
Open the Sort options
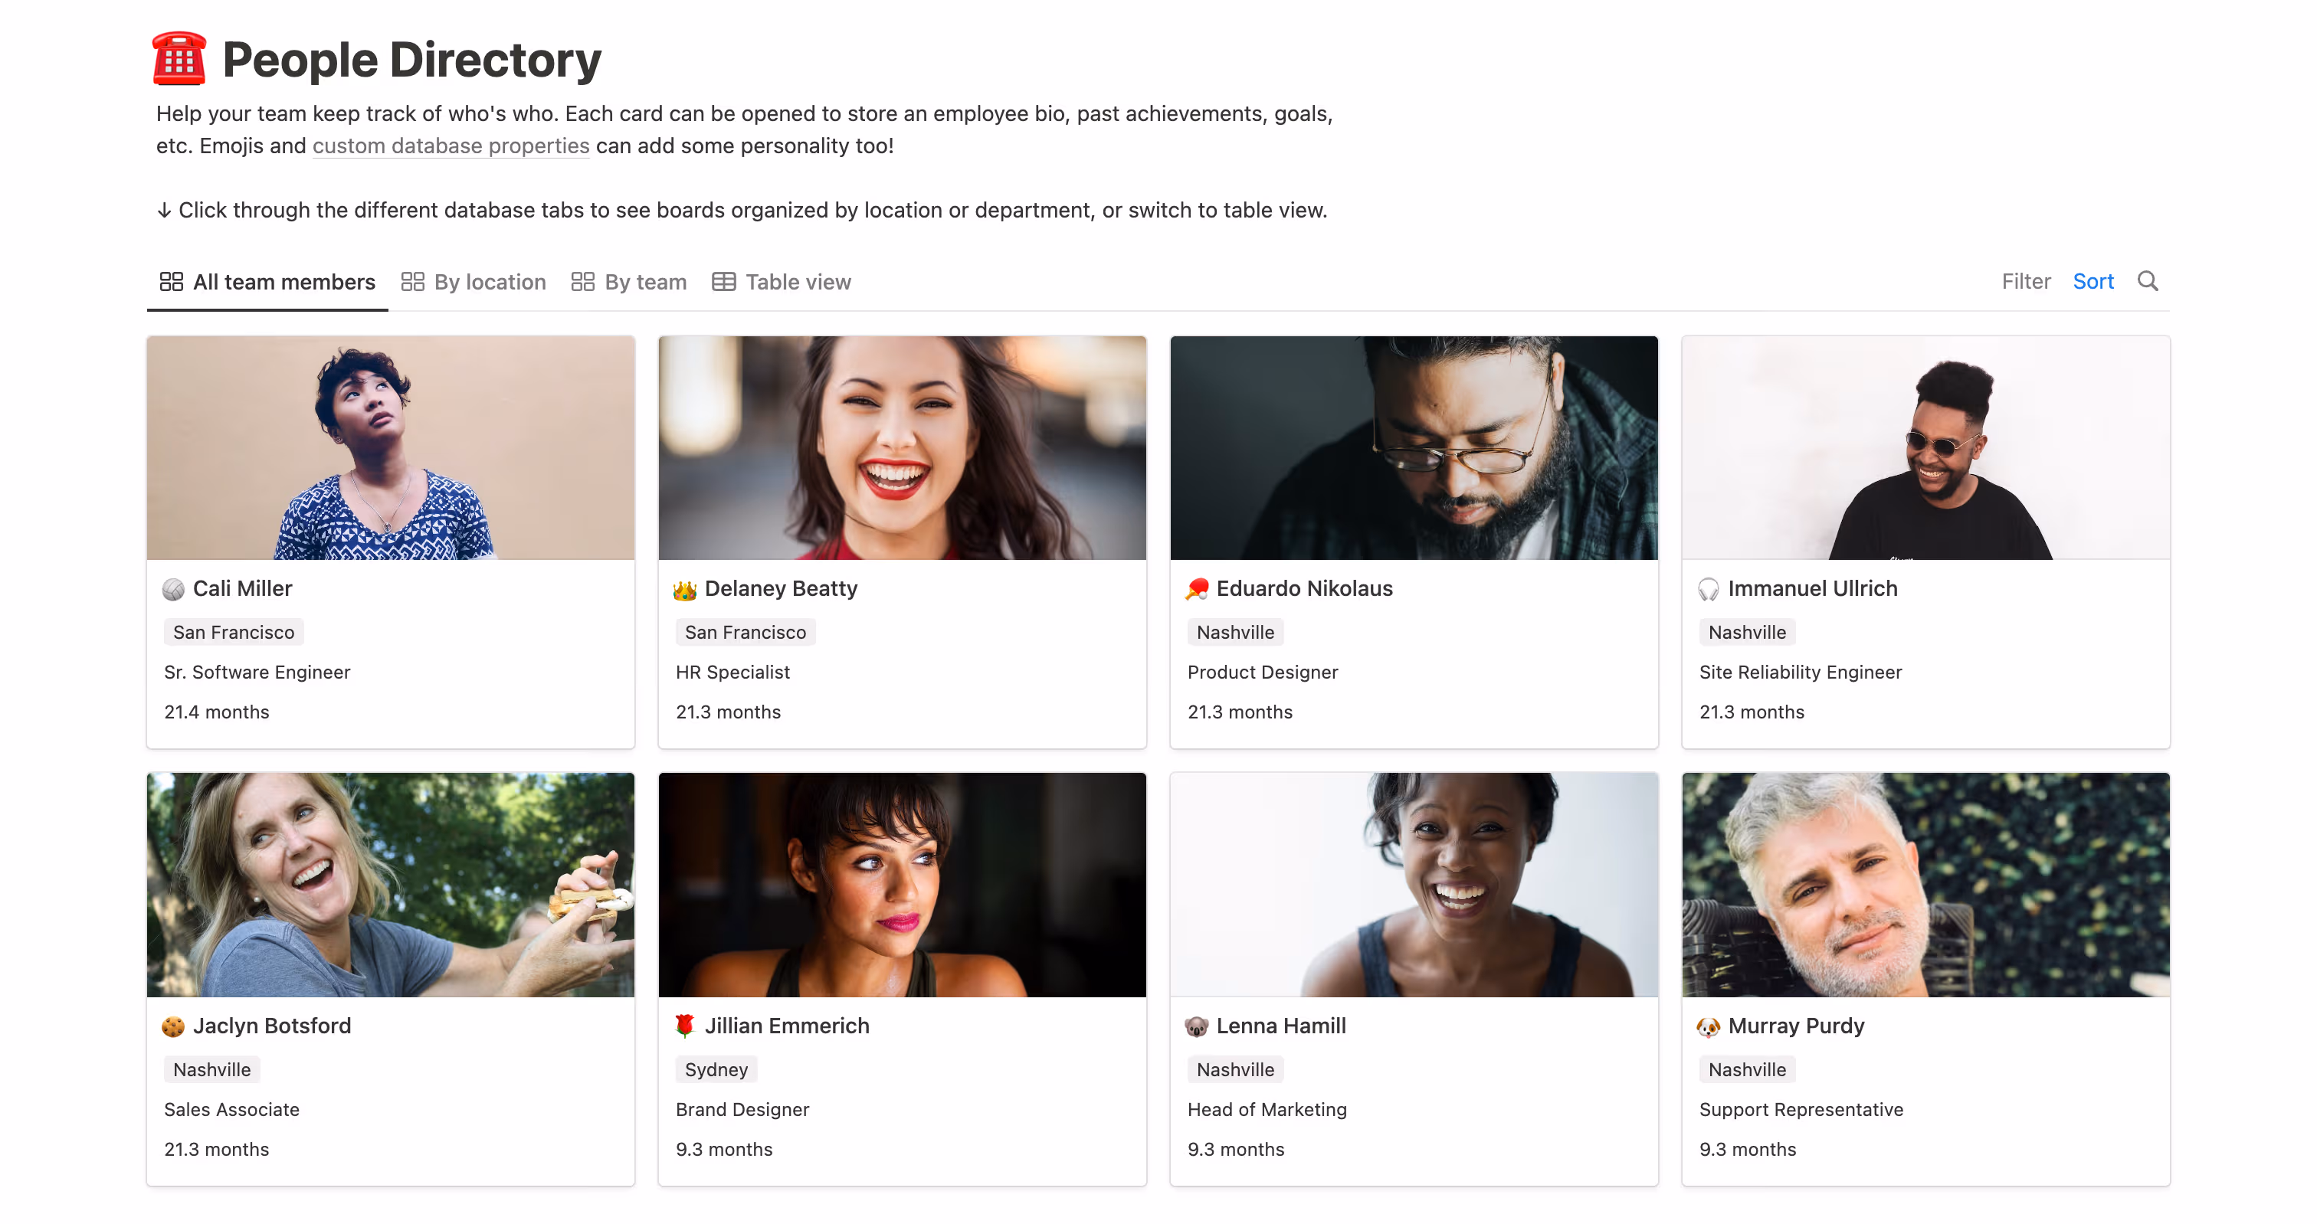(x=2093, y=282)
